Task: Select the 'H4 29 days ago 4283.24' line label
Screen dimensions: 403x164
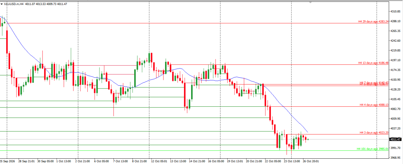Action: (373, 21)
